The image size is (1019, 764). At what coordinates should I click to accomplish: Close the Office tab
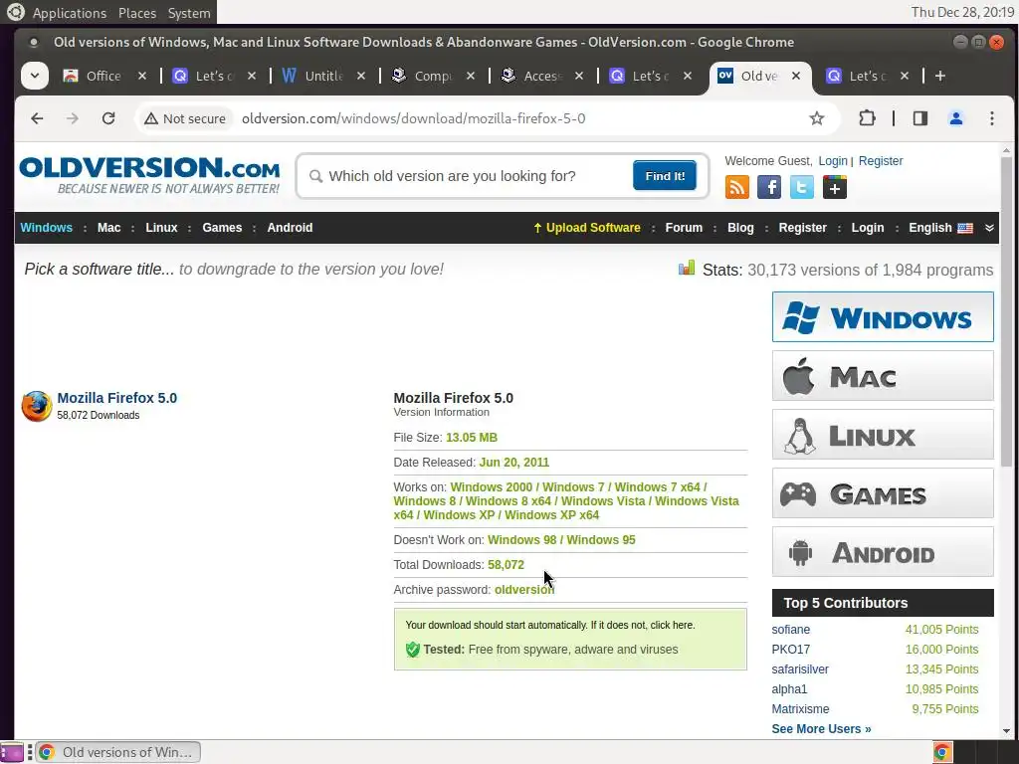coord(142,76)
